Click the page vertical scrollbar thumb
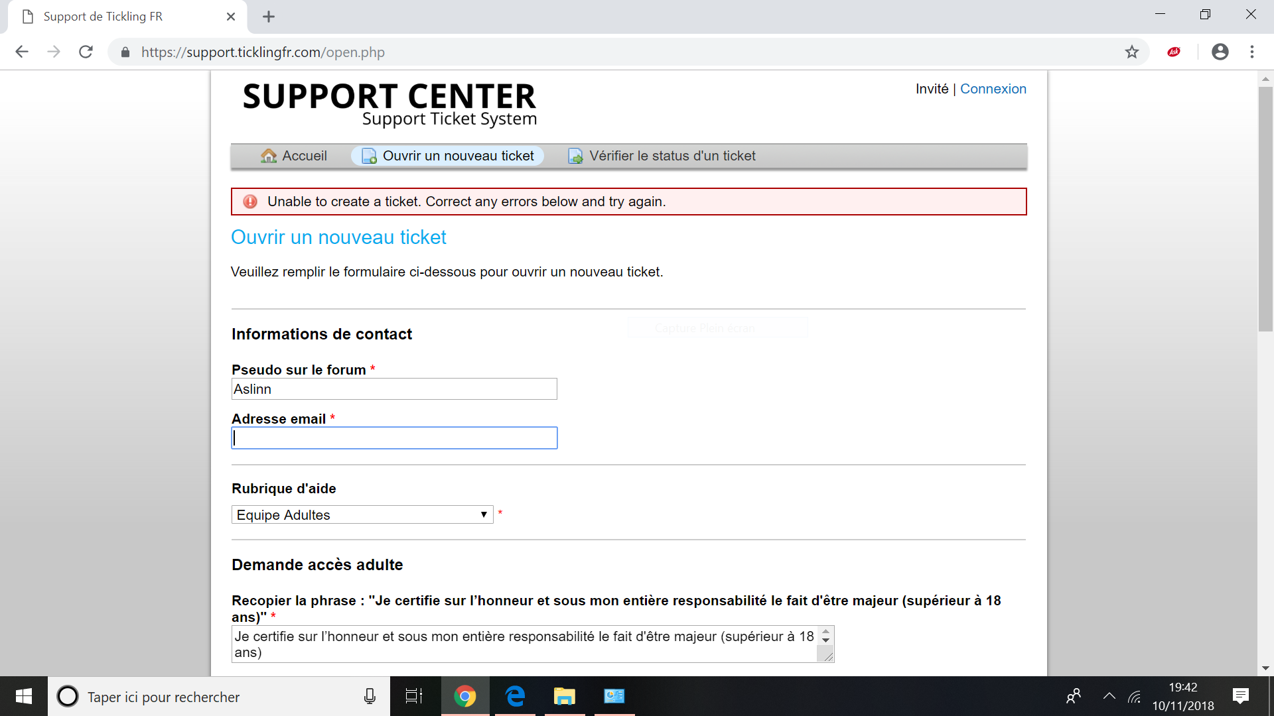The width and height of the screenshot is (1274, 716). (1265, 208)
